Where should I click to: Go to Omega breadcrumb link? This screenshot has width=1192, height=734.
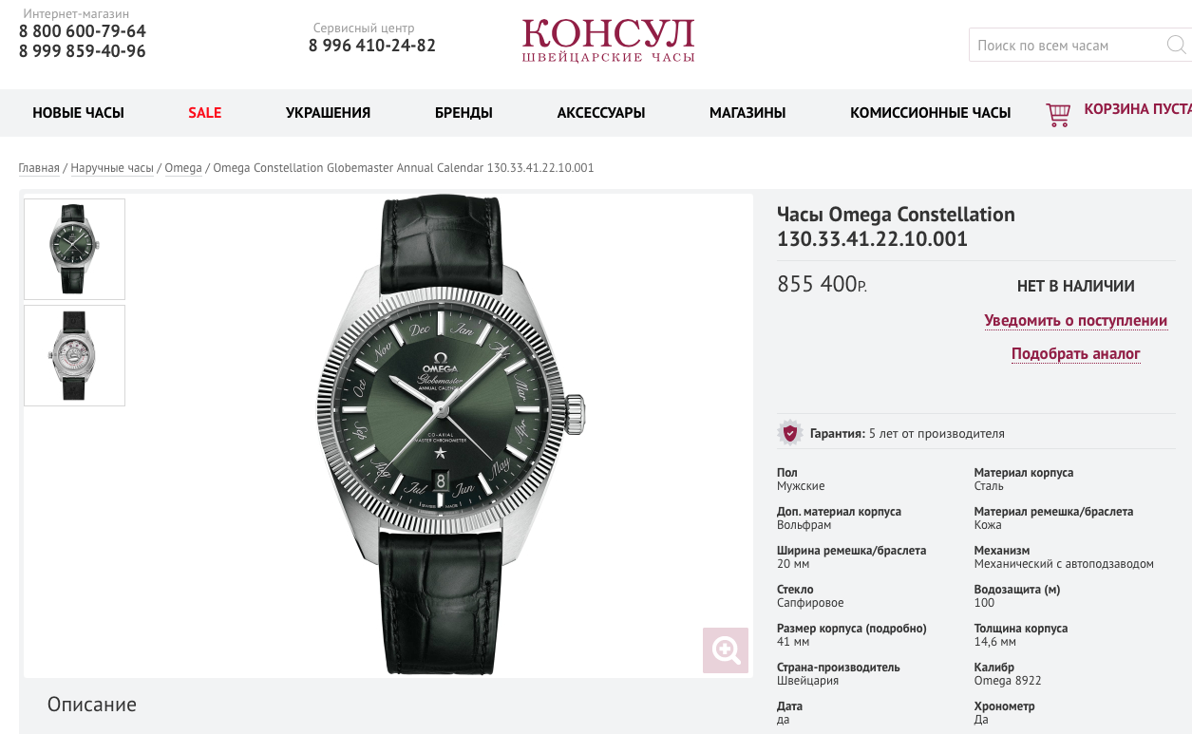183,168
